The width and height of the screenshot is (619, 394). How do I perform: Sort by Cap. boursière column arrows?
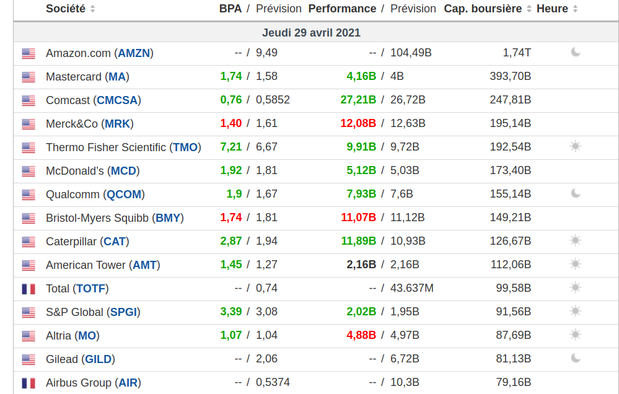pyautogui.click(x=529, y=9)
